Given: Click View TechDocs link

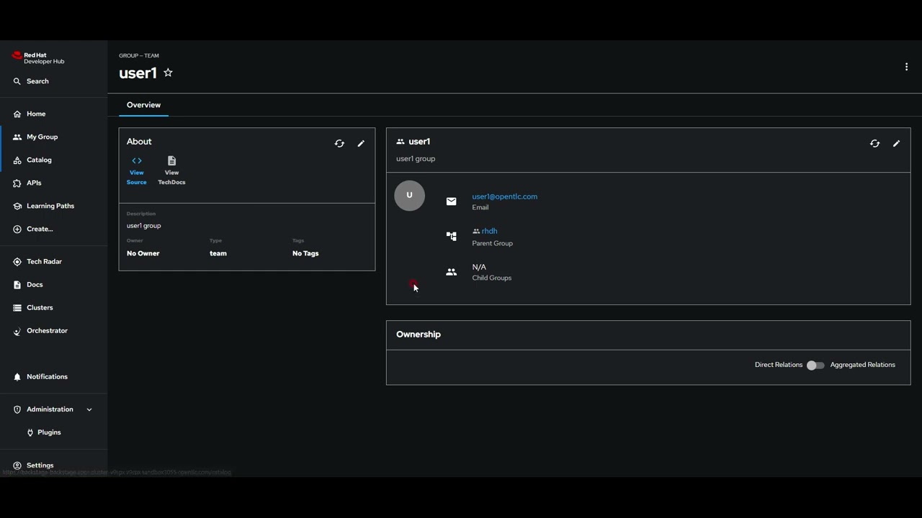Looking at the screenshot, I should (x=171, y=171).
